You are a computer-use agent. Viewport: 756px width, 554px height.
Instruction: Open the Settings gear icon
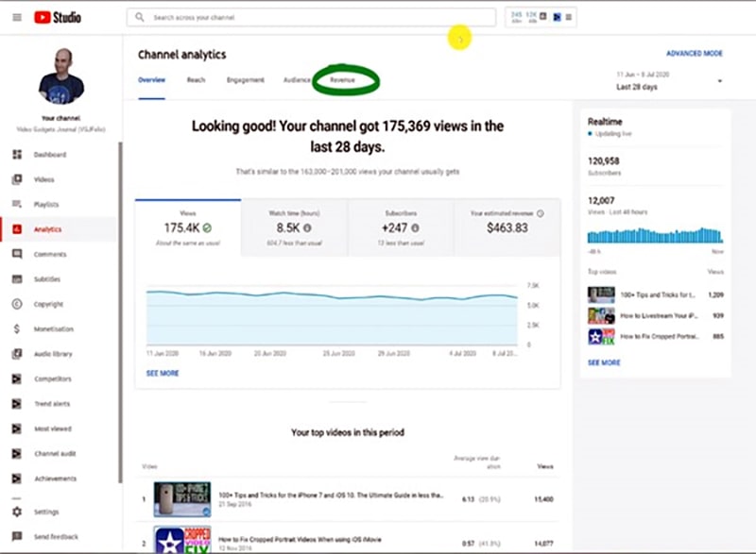click(x=17, y=512)
